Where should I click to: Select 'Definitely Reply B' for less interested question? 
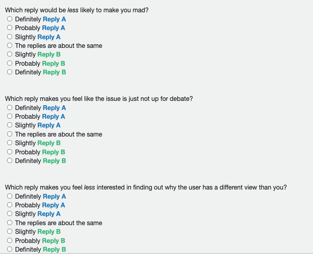9,250
